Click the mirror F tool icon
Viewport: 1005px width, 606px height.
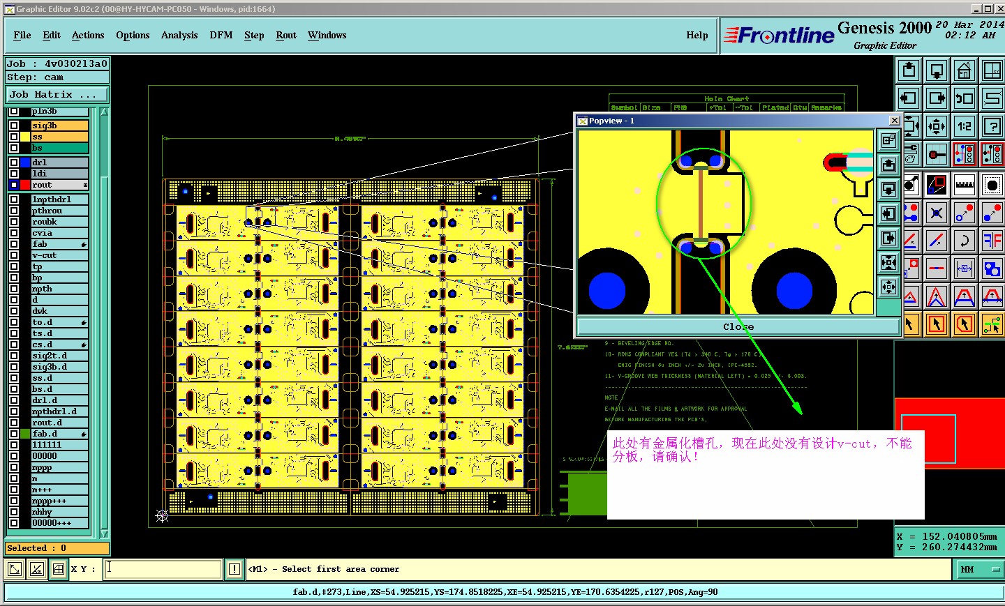coord(992,241)
